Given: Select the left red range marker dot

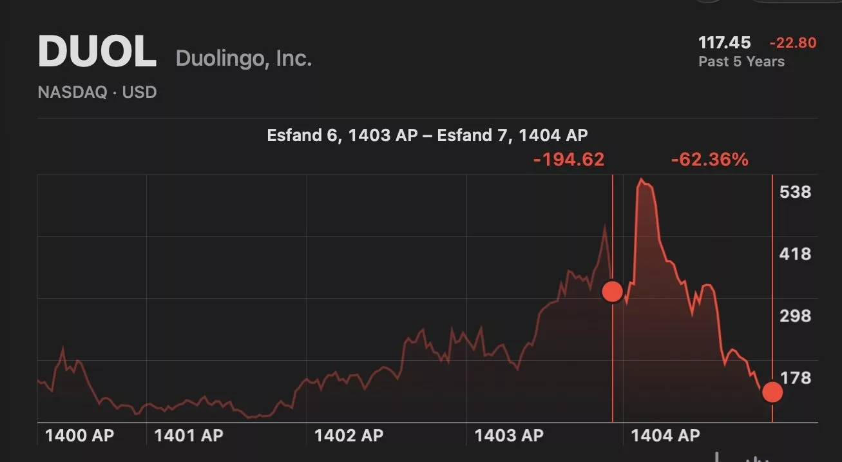Looking at the screenshot, I should pos(612,291).
